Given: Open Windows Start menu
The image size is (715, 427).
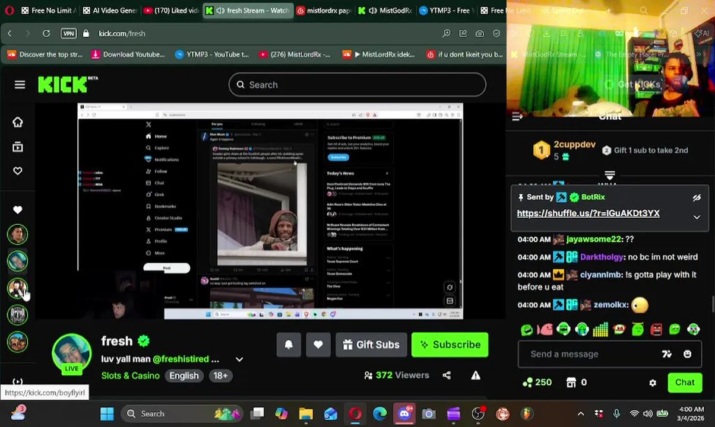Looking at the screenshot, I should click(x=107, y=413).
